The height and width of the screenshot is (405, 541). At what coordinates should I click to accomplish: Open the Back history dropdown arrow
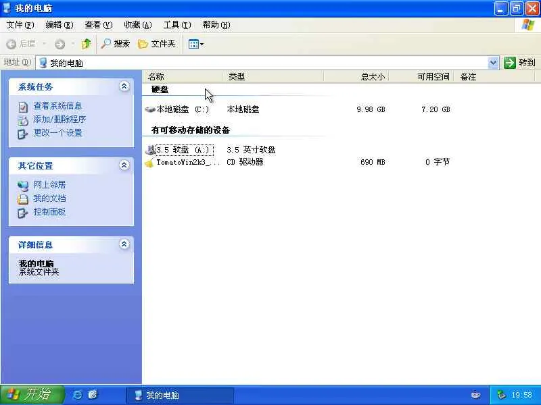[x=44, y=44]
